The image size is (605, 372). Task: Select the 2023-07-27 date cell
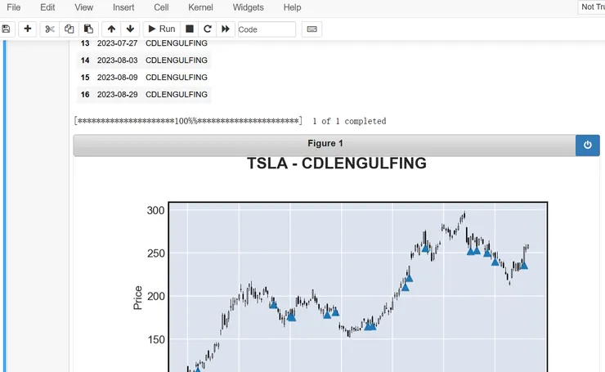point(117,43)
